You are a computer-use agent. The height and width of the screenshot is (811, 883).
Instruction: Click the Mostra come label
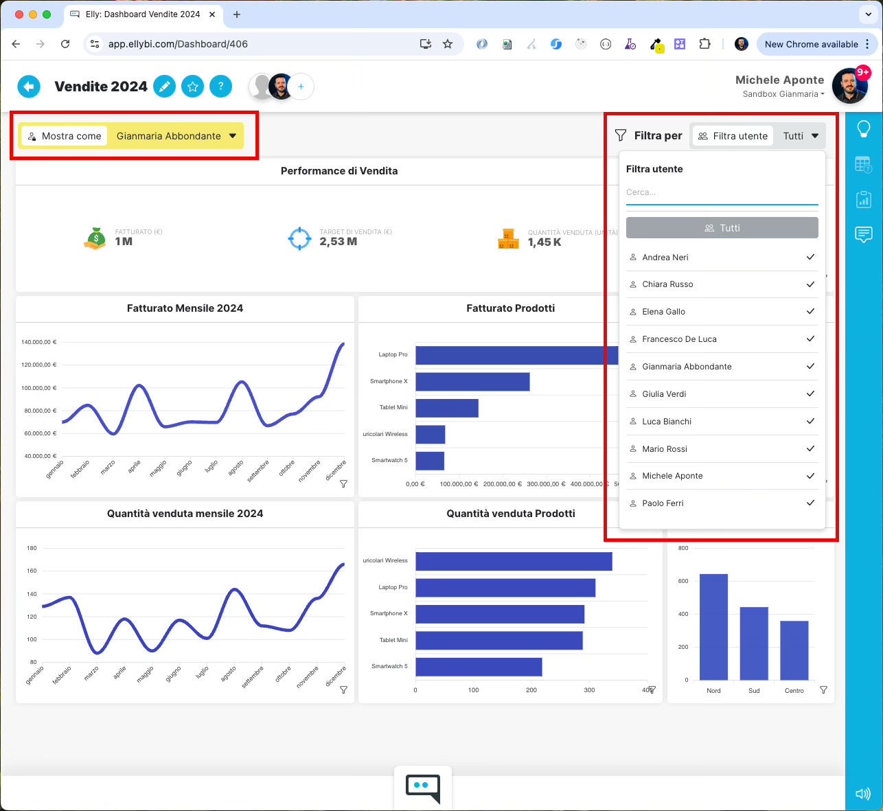[65, 136]
